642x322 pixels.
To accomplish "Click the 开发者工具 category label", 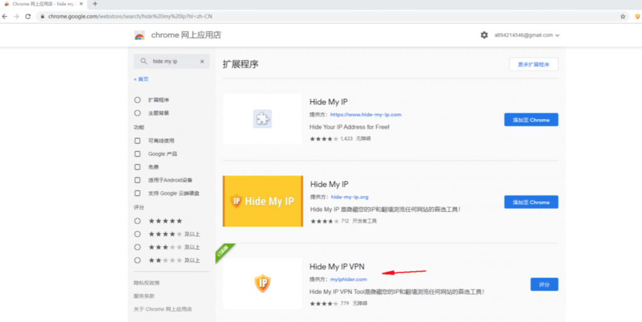I will coord(364,221).
